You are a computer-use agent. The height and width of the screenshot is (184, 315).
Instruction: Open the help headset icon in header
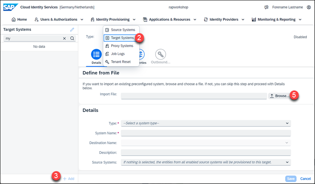point(266,7)
